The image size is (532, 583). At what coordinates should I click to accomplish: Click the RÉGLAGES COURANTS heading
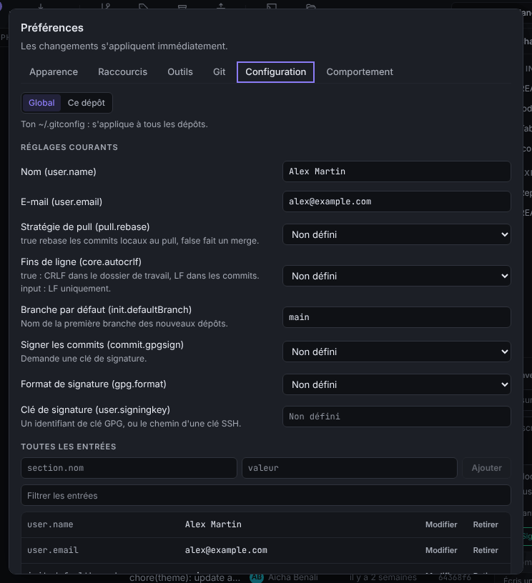click(x=69, y=147)
